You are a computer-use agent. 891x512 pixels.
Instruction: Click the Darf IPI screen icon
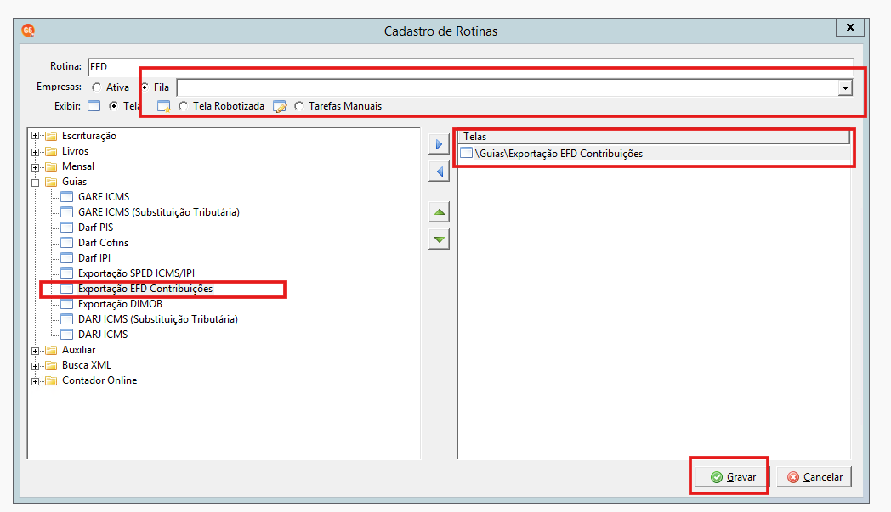(66, 258)
